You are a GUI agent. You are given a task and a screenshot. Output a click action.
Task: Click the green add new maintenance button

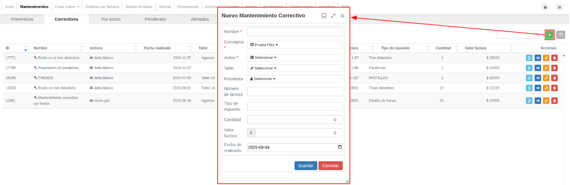click(x=550, y=35)
